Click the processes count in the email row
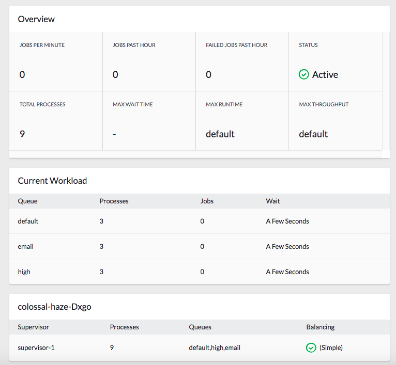Screen dimensions: 396x365 tap(101, 246)
